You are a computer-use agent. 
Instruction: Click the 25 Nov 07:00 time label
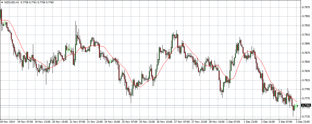point(129,122)
